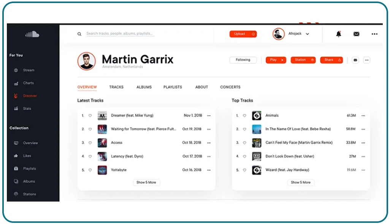Open the Concerts tab
The image size is (390, 224).
230,87
